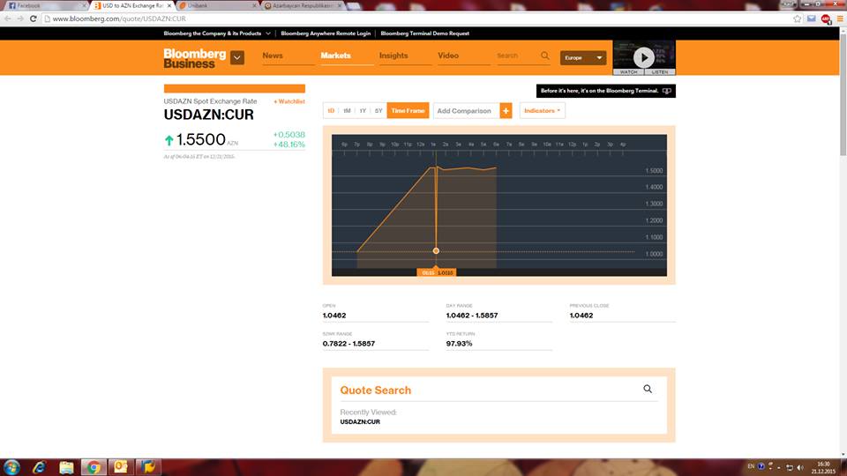Viewport: 847px width, 476px height.
Task: Close the USD to AZN Exchange Rate tab
Action: (169, 5)
